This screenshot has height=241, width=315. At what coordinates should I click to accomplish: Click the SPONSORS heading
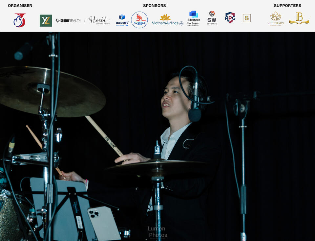tap(155, 6)
